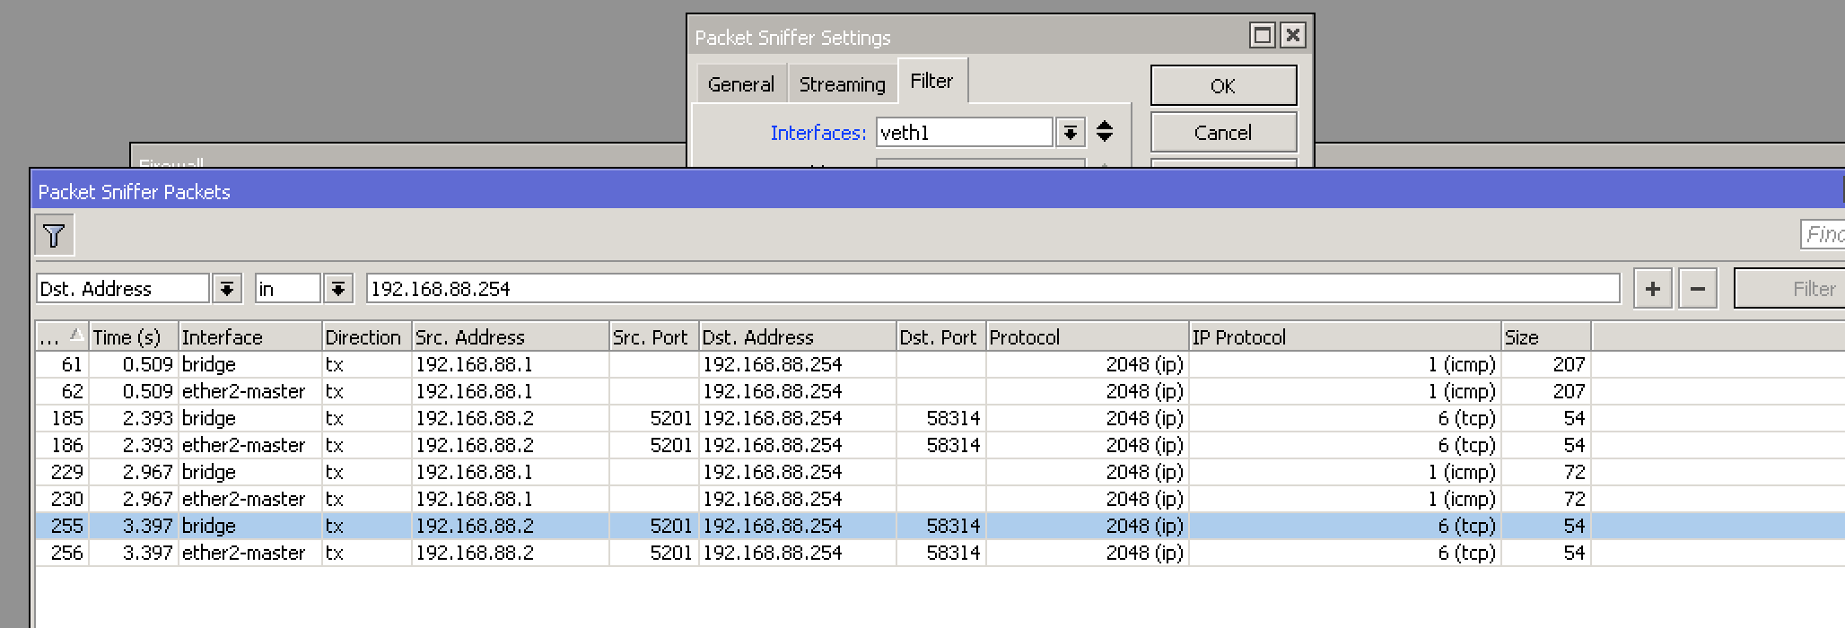The width and height of the screenshot is (1845, 628).
Task: Click the Dst. Address filter field selector
Action: (x=123, y=288)
